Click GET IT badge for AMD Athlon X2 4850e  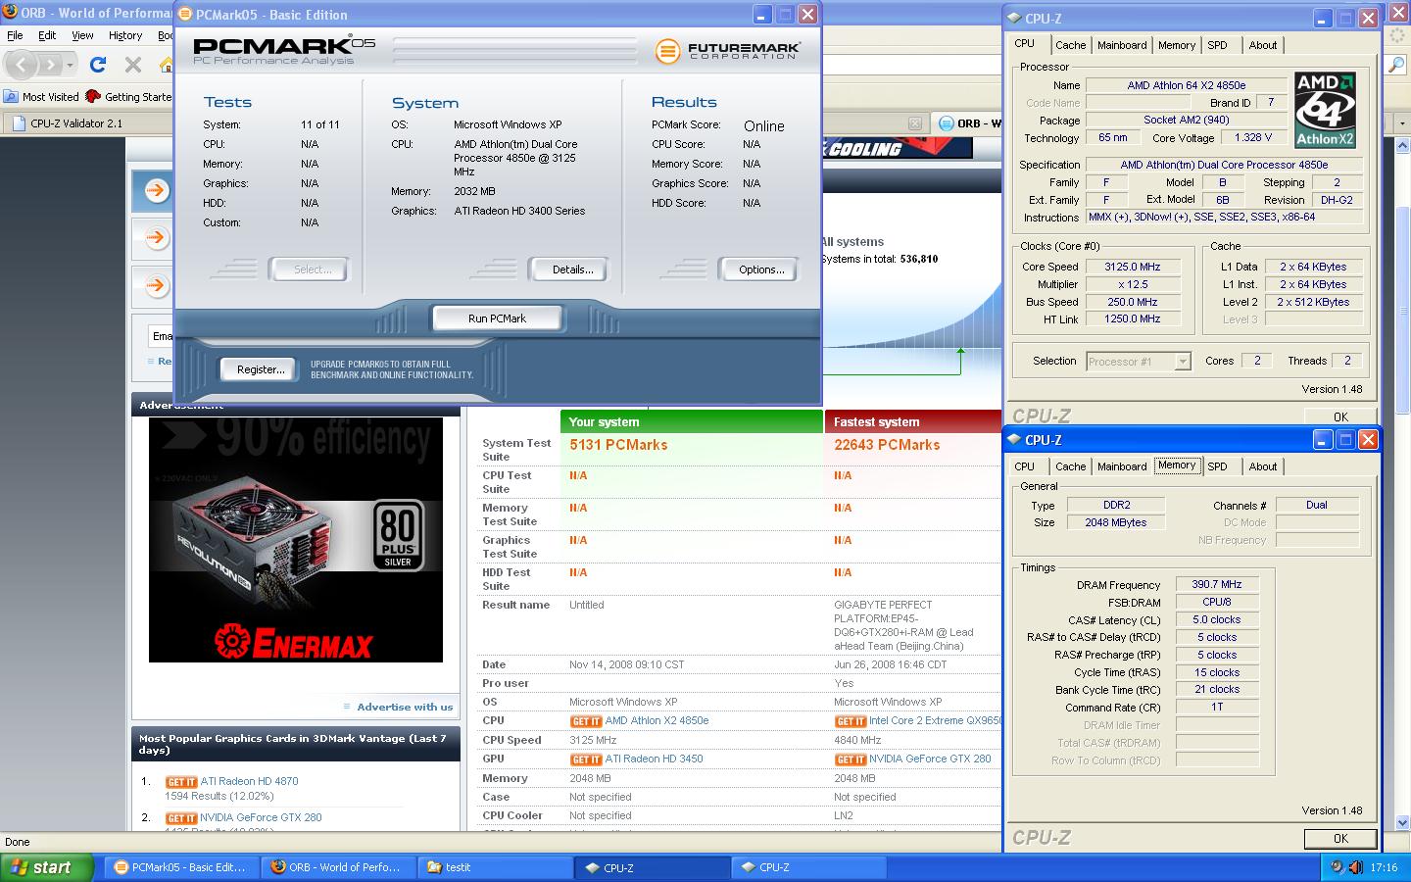(x=586, y=721)
